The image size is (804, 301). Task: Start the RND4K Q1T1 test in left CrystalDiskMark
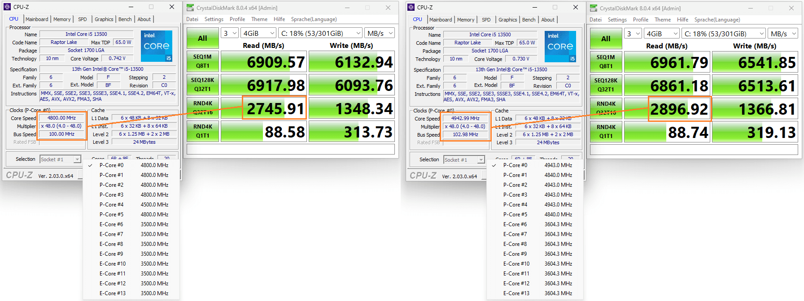pos(203,131)
